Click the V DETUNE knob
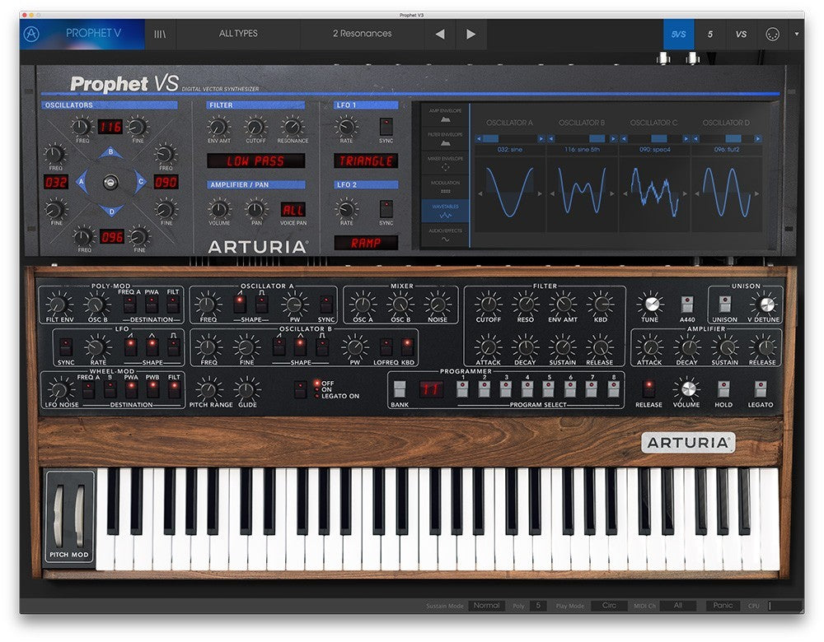 point(766,304)
